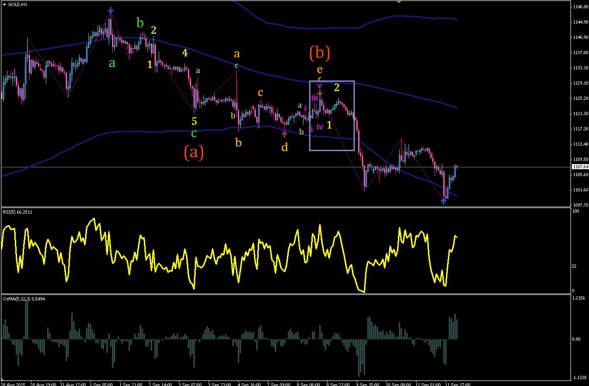589x386 pixels.
Task: Click the GOLD,H1 chart symbol label
Action: click(x=18, y=4)
